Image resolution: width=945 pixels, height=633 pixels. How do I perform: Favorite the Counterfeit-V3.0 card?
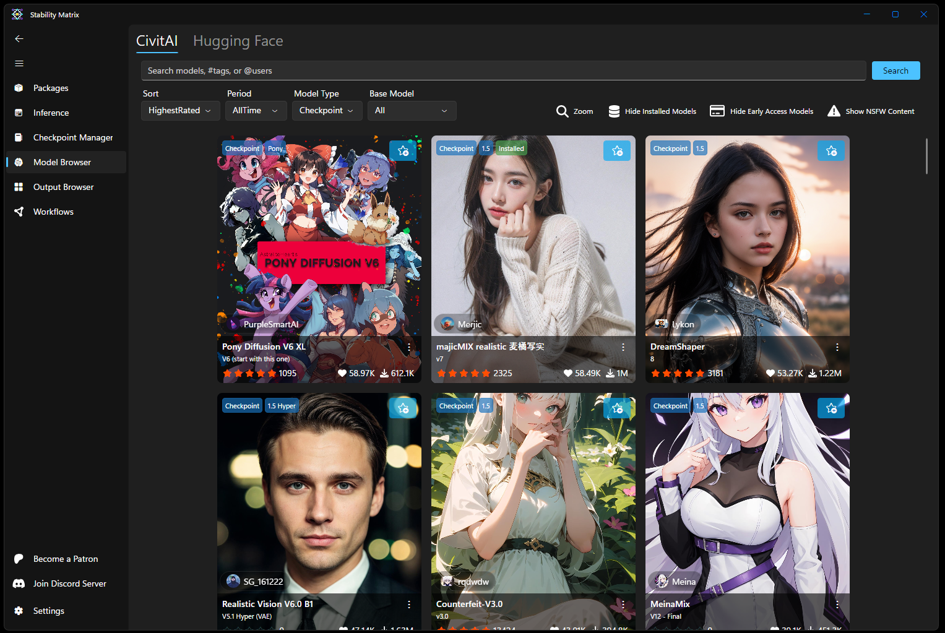pyautogui.click(x=617, y=408)
